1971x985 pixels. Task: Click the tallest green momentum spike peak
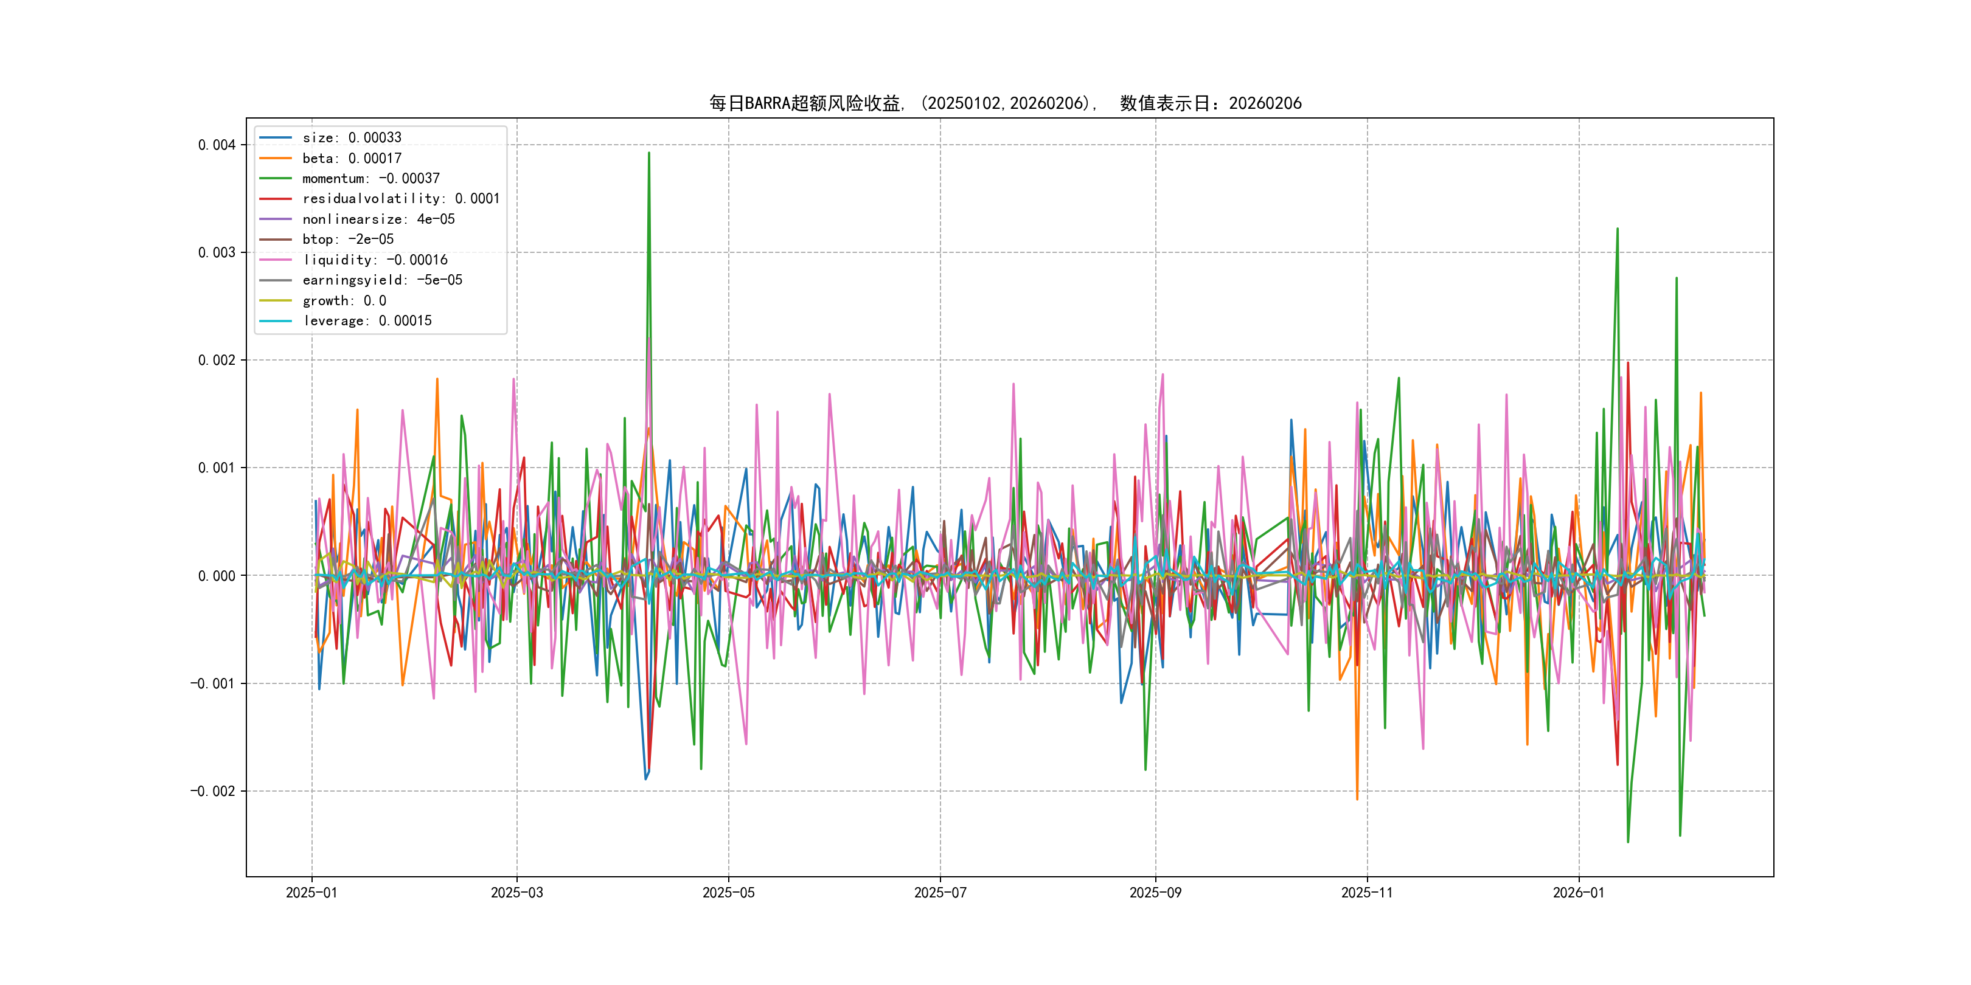[x=649, y=154]
